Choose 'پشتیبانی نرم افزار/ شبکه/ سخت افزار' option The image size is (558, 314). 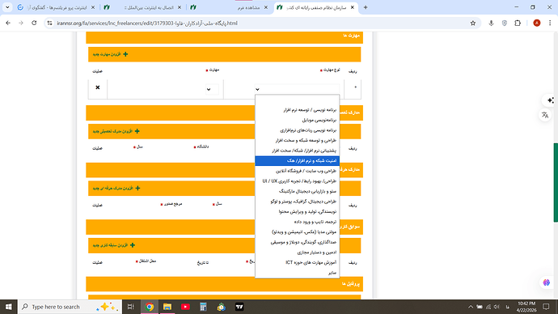pyautogui.click(x=297, y=151)
